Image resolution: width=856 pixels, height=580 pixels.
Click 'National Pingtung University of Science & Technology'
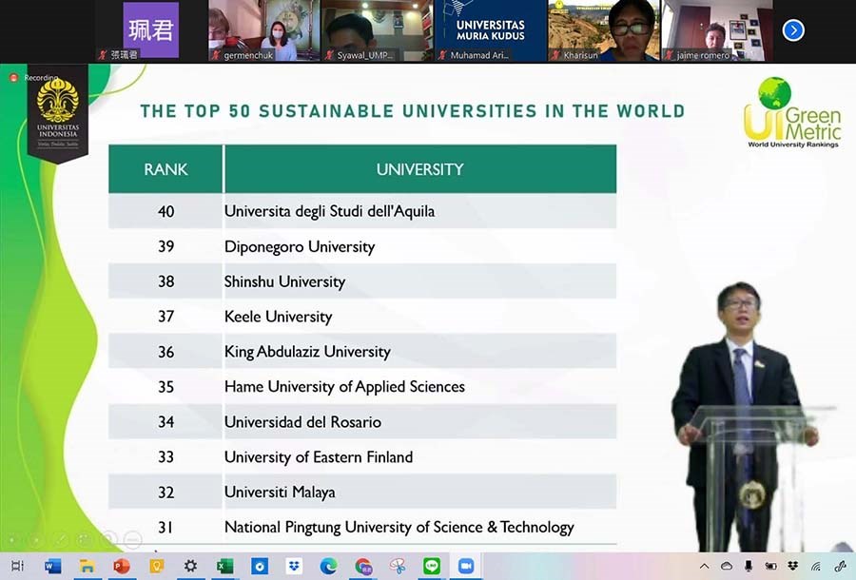point(399,527)
